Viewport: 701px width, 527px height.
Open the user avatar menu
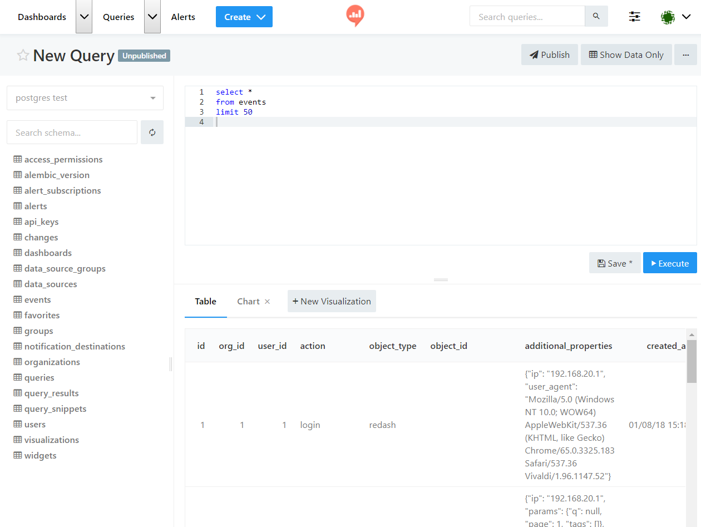(x=675, y=17)
